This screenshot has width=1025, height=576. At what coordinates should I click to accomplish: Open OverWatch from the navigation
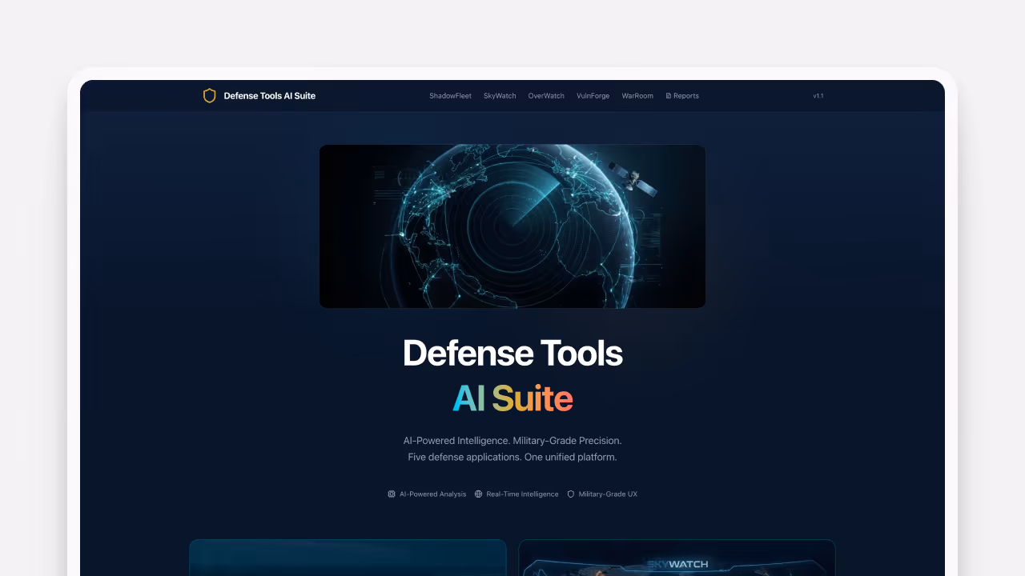(546, 95)
